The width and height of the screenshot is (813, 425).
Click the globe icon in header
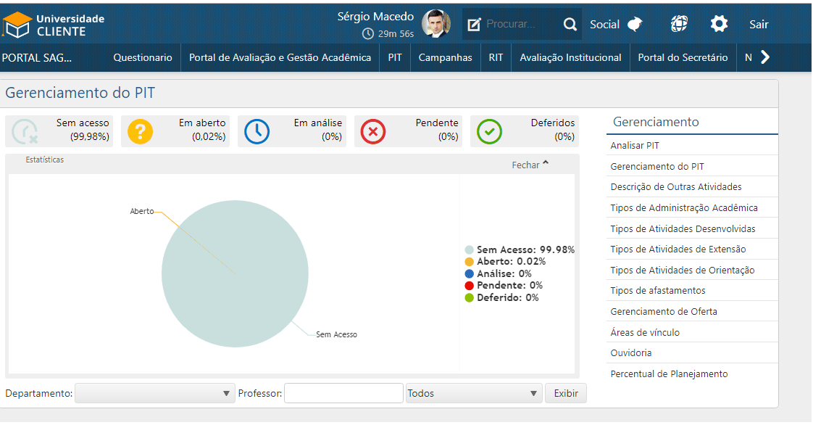coord(679,24)
